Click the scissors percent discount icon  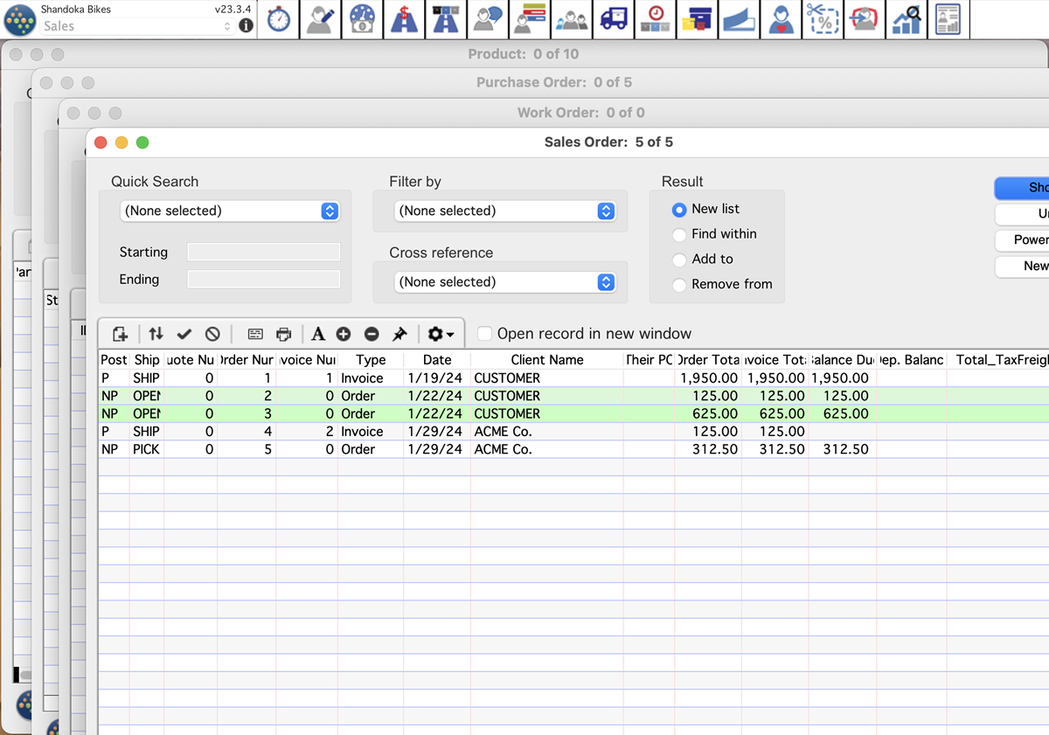click(x=823, y=19)
